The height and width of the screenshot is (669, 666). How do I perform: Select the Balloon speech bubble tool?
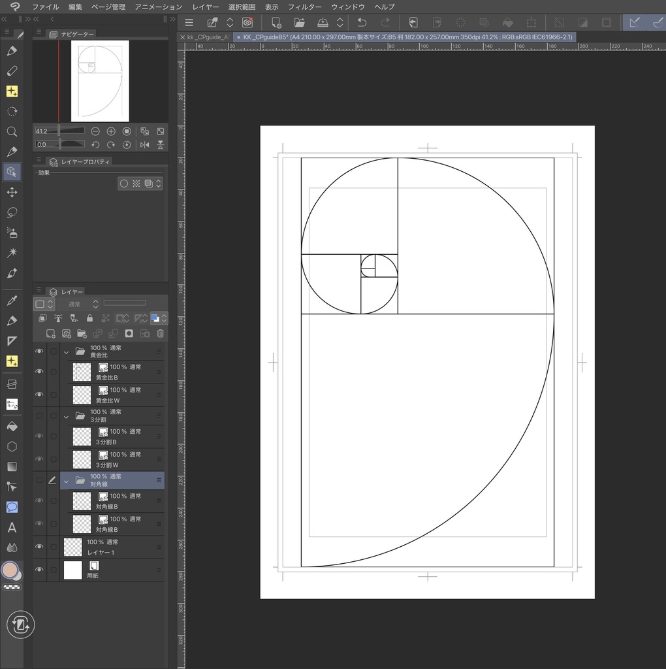(12, 507)
